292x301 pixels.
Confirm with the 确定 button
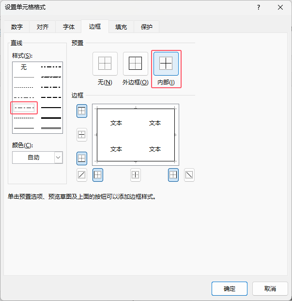pos(230,288)
